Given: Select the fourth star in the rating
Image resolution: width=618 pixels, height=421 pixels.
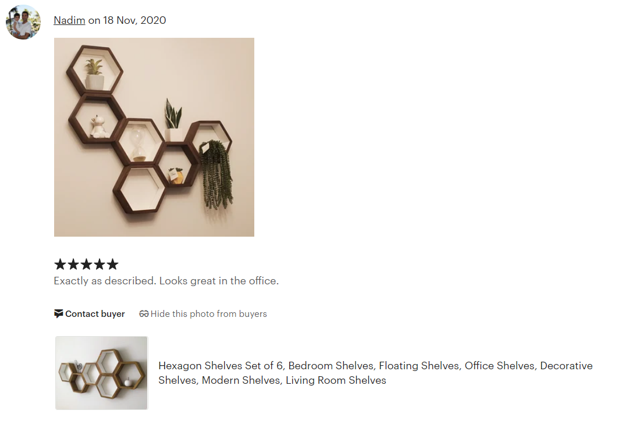Looking at the screenshot, I should [99, 264].
